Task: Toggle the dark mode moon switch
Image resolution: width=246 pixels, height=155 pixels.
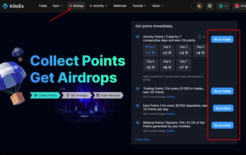Action: (x=197, y=6)
